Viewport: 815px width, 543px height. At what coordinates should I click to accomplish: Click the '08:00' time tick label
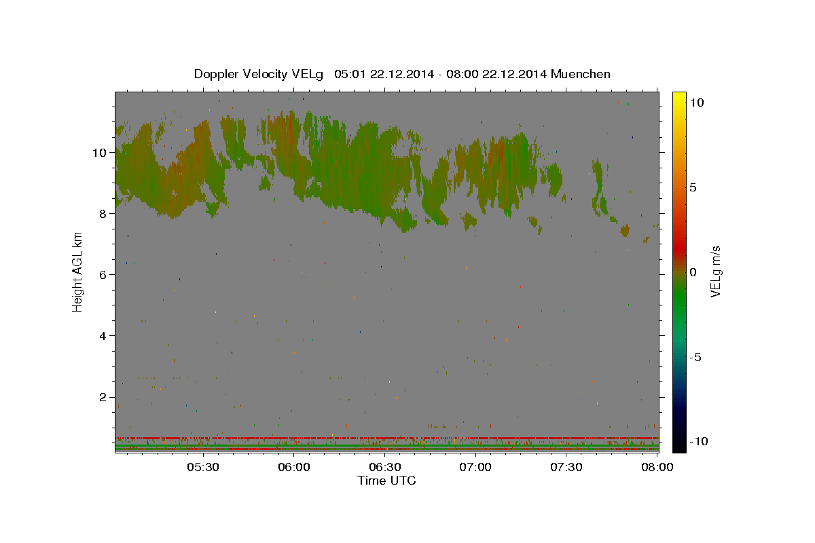coord(657,467)
